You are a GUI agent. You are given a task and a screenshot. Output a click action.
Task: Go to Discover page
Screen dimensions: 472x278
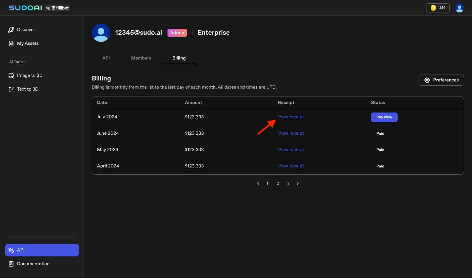(x=42, y=30)
